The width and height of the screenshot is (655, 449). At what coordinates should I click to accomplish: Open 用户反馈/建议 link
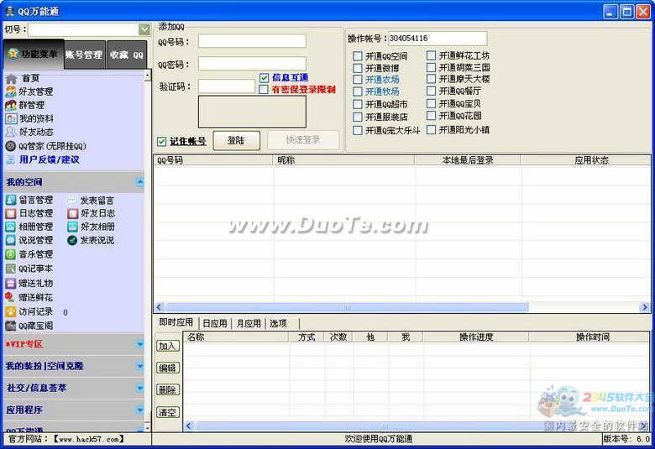tap(49, 159)
